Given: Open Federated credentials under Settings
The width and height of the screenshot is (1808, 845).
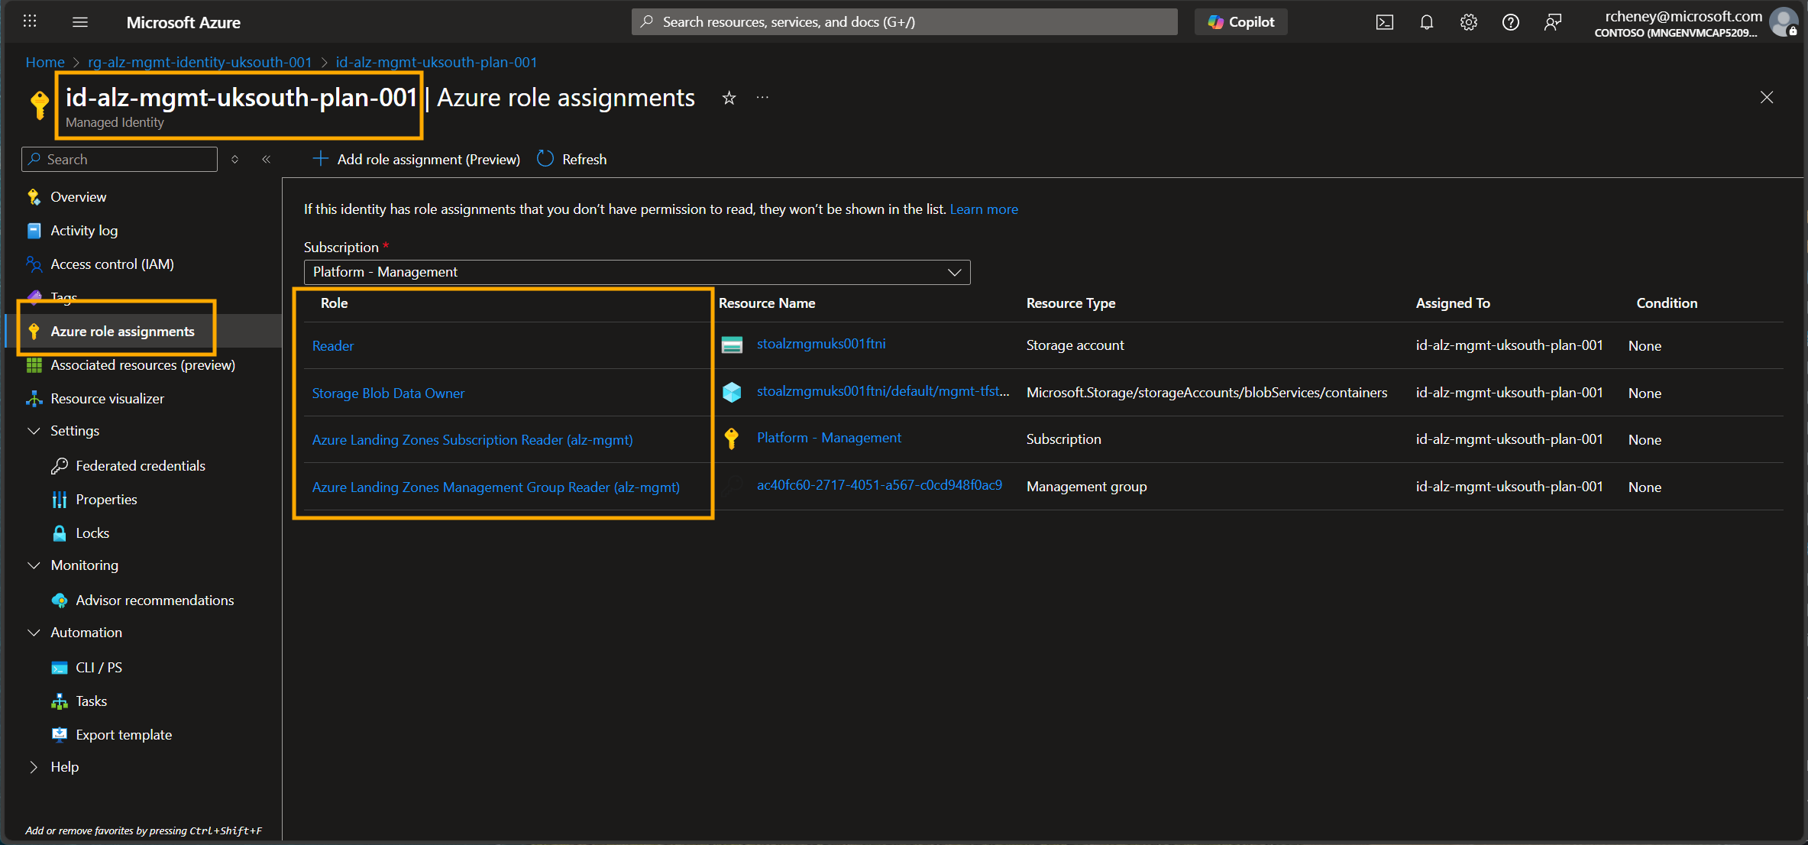Looking at the screenshot, I should click(140, 465).
